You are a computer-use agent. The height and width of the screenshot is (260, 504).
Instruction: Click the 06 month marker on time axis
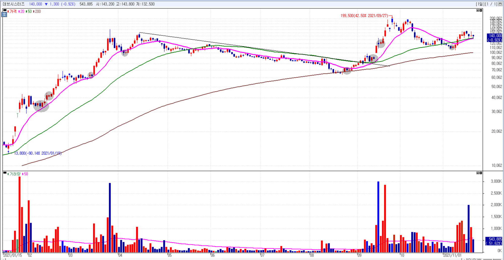(213, 255)
